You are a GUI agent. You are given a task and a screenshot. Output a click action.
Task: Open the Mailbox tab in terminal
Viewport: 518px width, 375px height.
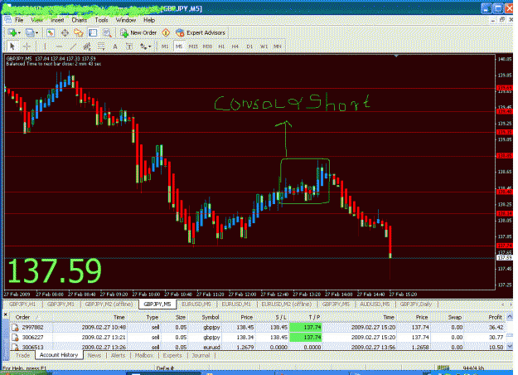143,355
